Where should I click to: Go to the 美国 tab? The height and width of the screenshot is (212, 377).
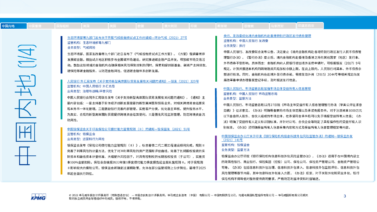tap(95, 26)
